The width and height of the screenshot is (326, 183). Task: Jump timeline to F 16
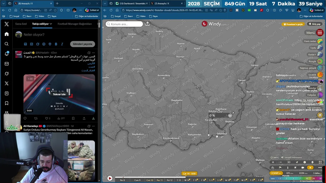[x=203, y=180]
